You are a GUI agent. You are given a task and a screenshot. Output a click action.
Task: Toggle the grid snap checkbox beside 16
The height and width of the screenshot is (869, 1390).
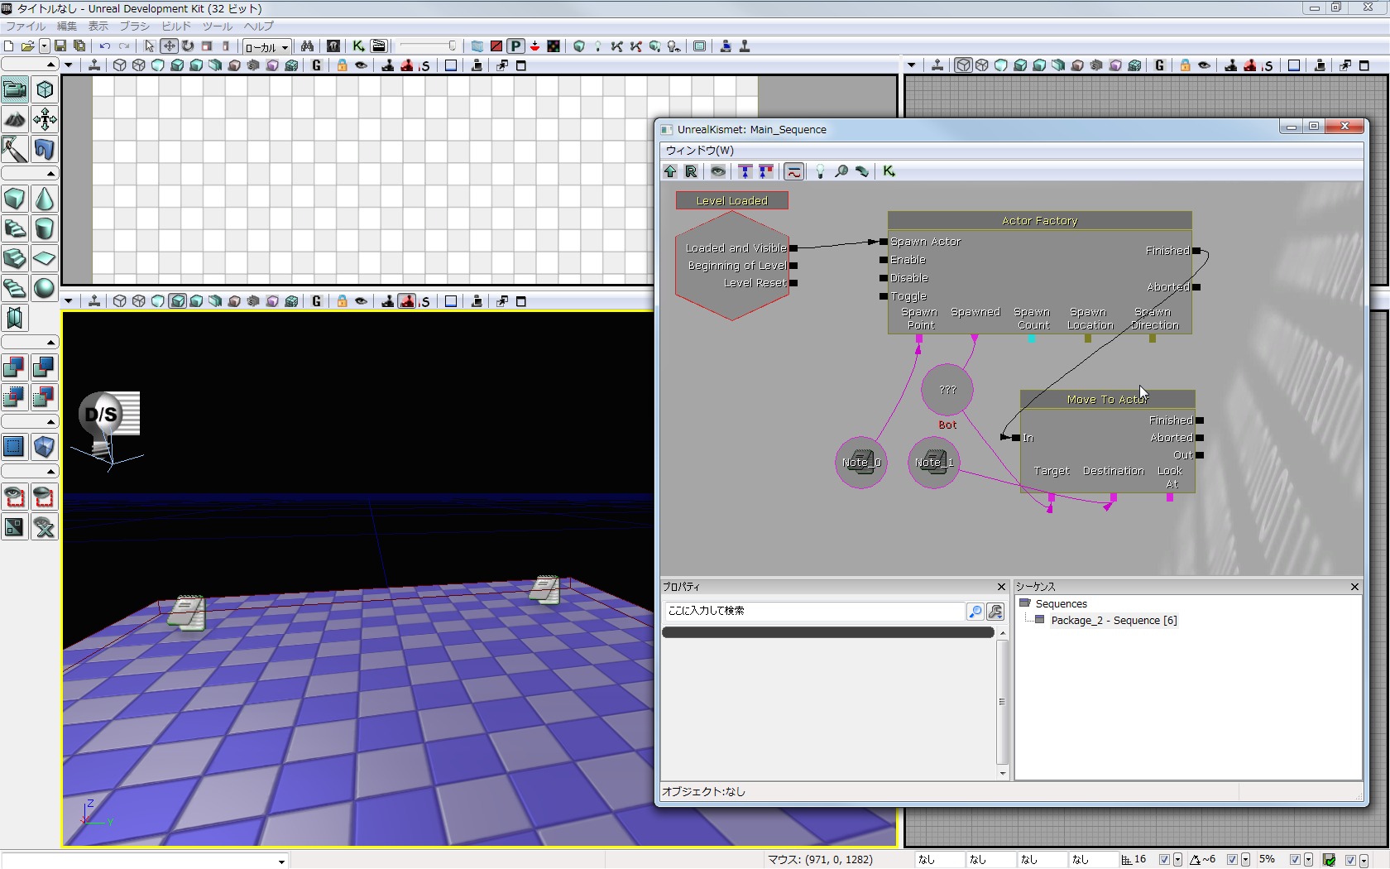coord(1164,860)
